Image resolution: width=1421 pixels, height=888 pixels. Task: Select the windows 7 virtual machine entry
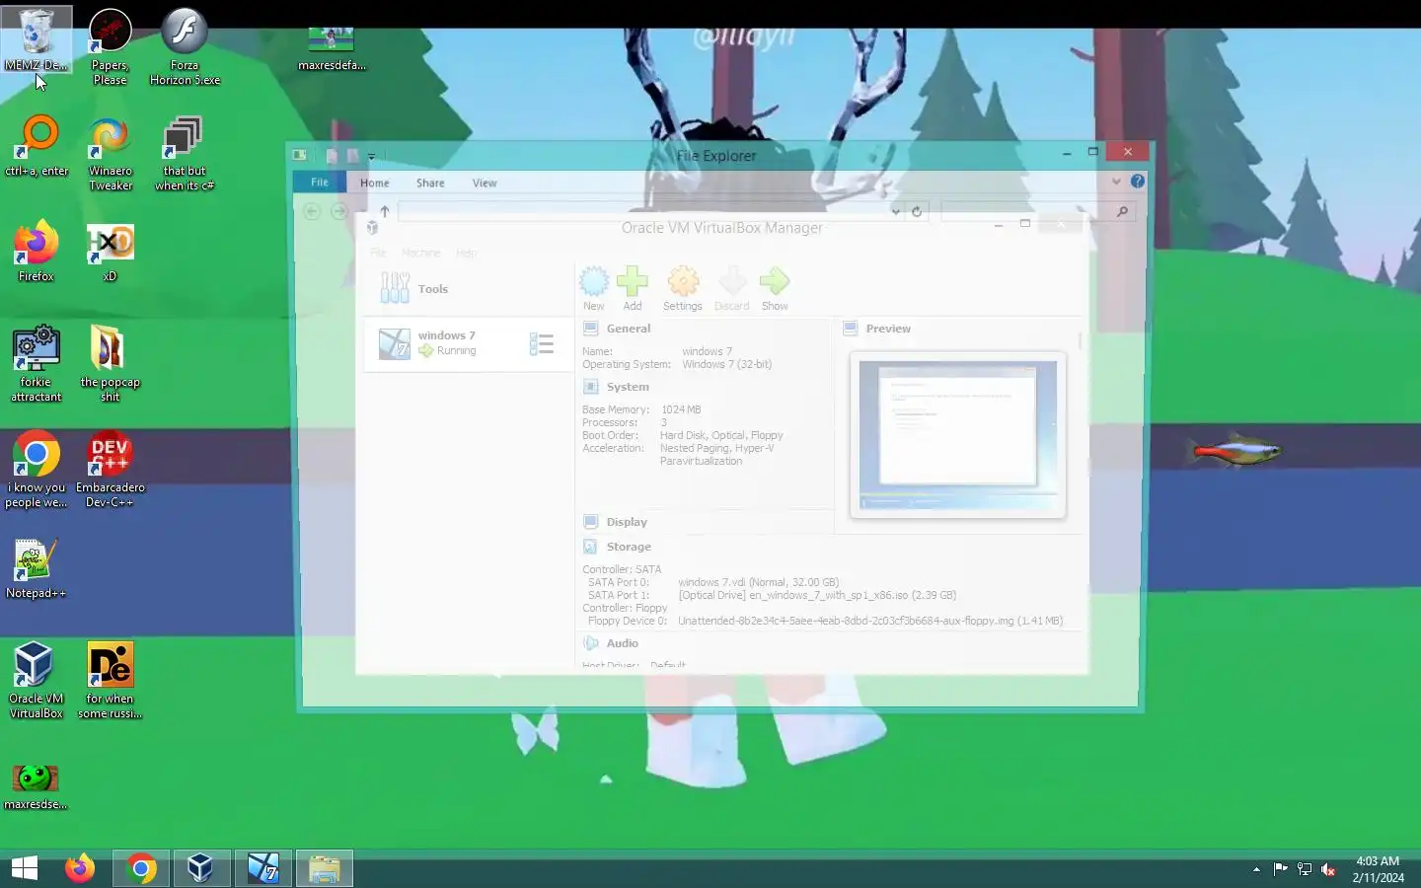click(469, 343)
